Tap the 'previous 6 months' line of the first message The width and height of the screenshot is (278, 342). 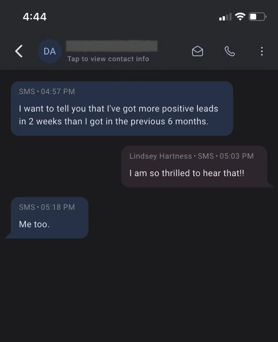click(x=113, y=122)
